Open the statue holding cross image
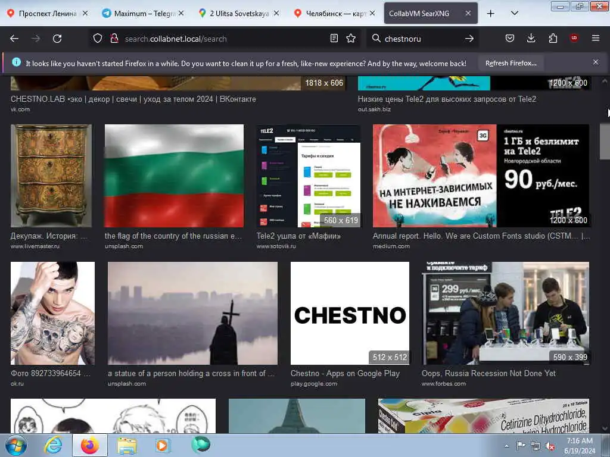The image size is (610, 457). click(192, 313)
